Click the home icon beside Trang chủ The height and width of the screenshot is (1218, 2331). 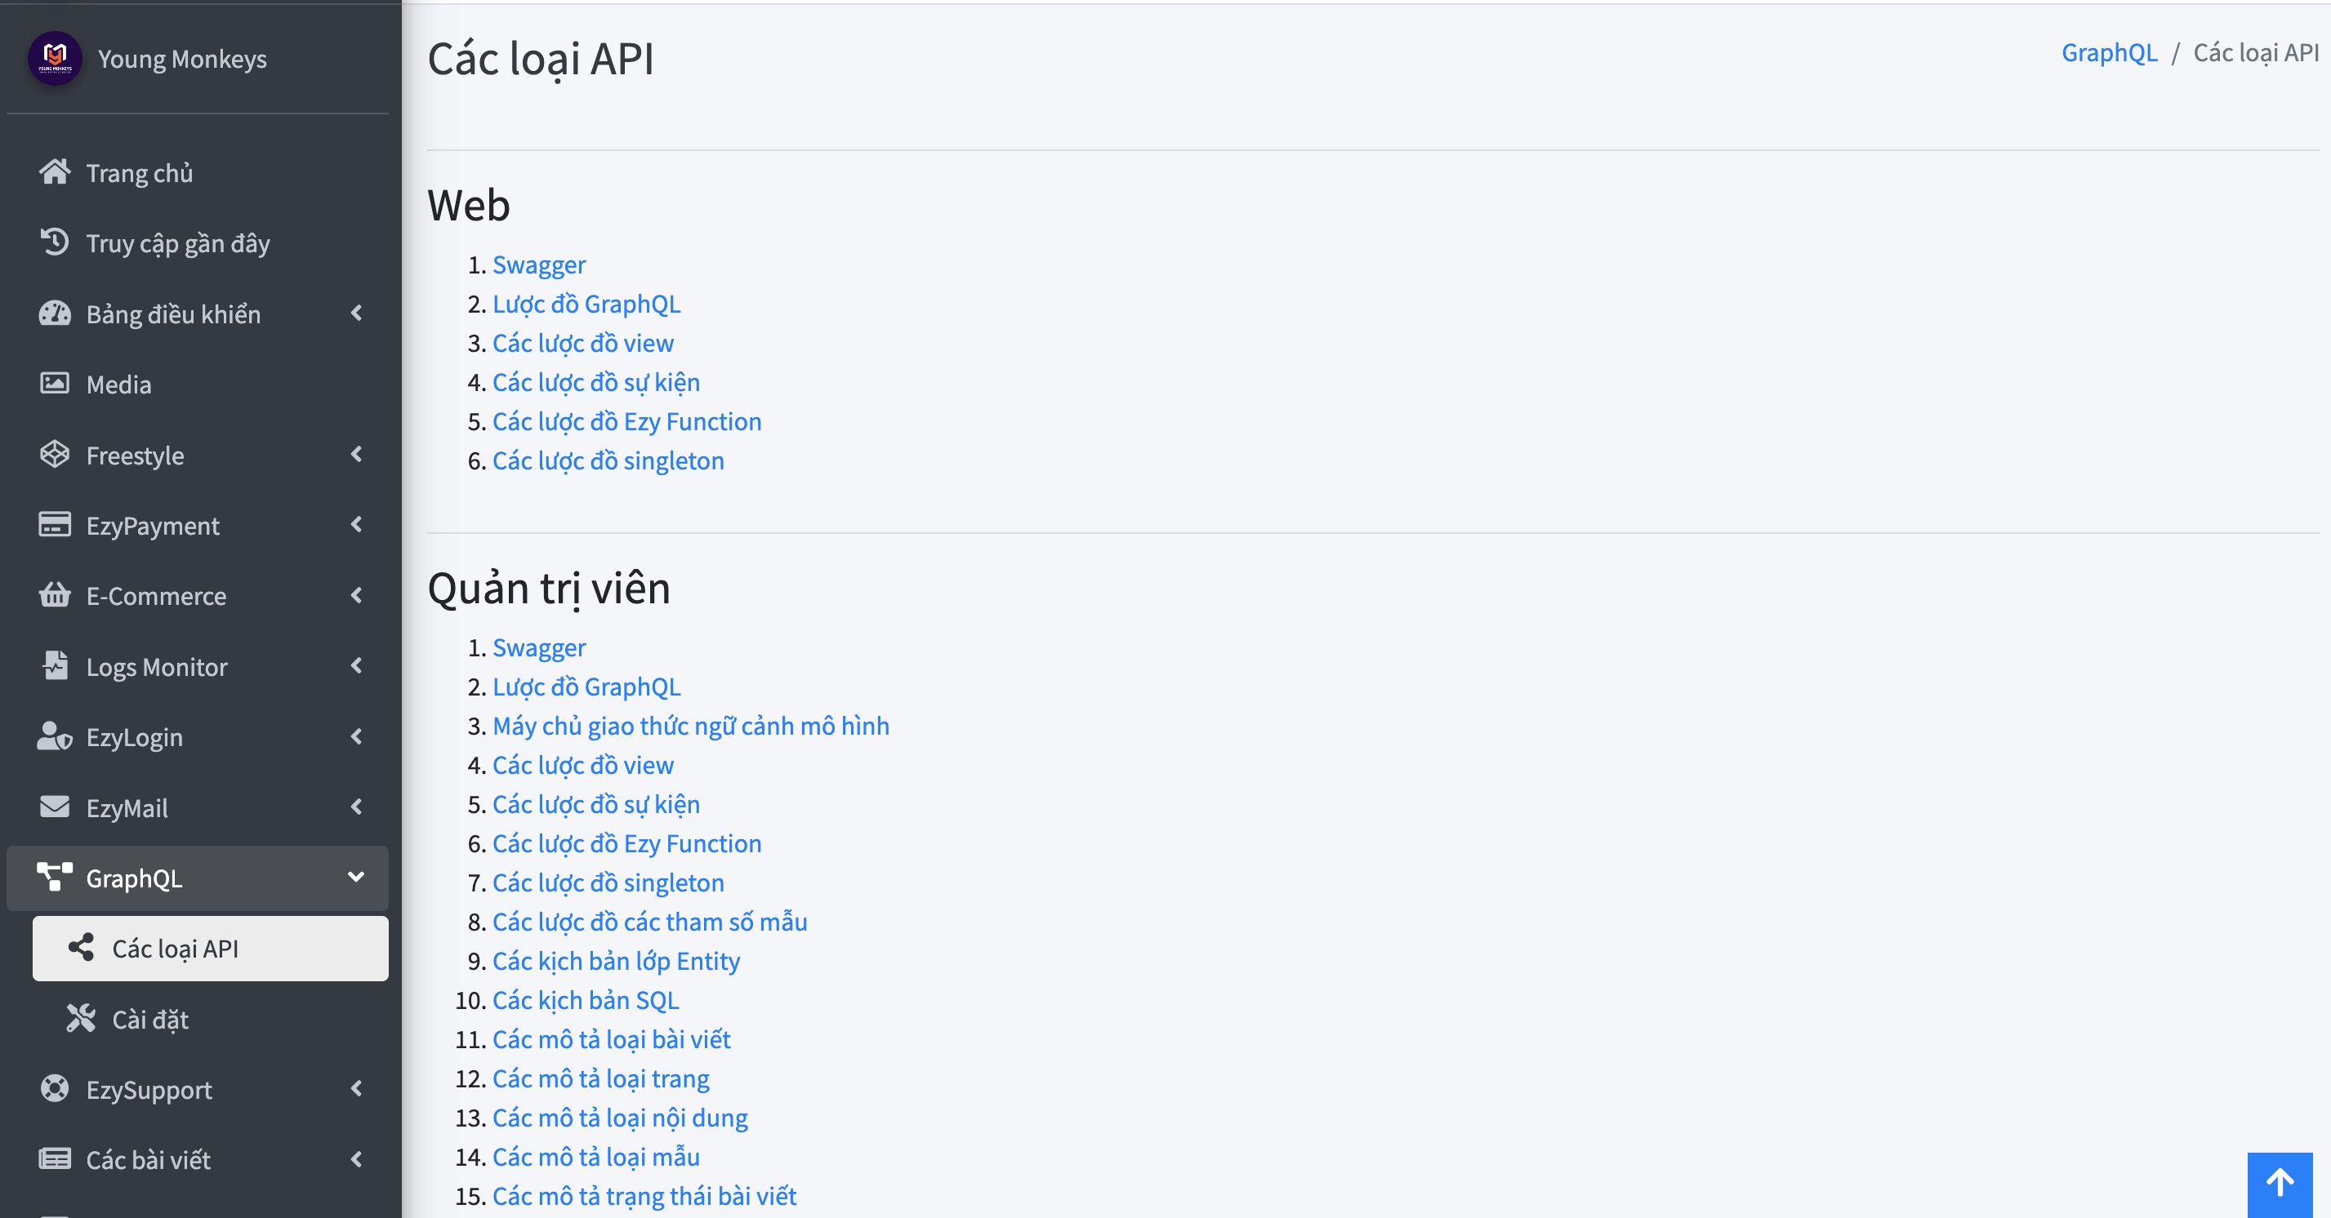pos(54,171)
